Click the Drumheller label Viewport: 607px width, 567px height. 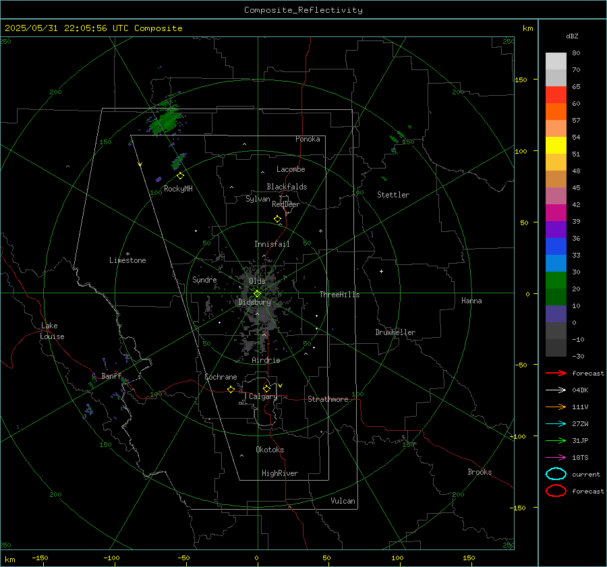click(x=395, y=332)
